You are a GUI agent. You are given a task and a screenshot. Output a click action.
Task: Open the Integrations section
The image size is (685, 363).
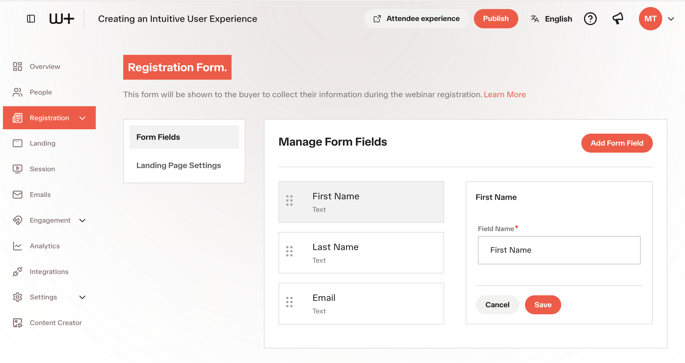[49, 272]
